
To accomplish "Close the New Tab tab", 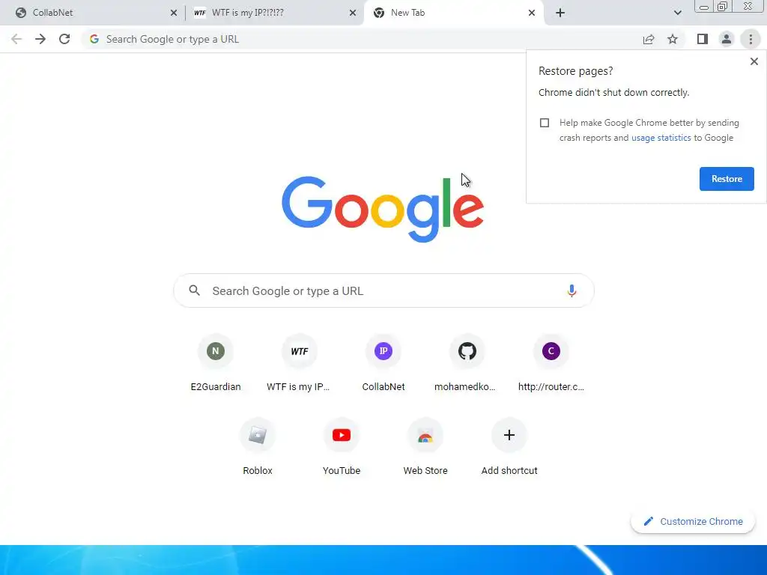I will pos(532,13).
